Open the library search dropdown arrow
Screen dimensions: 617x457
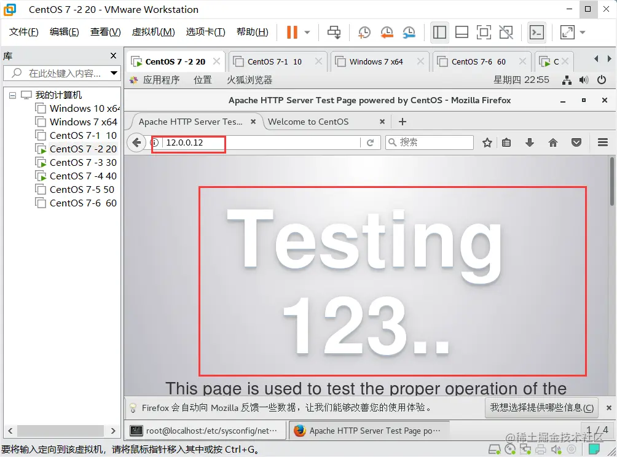(x=112, y=72)
